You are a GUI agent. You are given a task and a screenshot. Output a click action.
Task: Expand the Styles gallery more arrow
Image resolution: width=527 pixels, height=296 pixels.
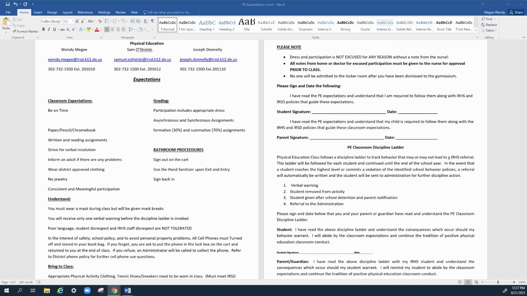tap(476, 30)
